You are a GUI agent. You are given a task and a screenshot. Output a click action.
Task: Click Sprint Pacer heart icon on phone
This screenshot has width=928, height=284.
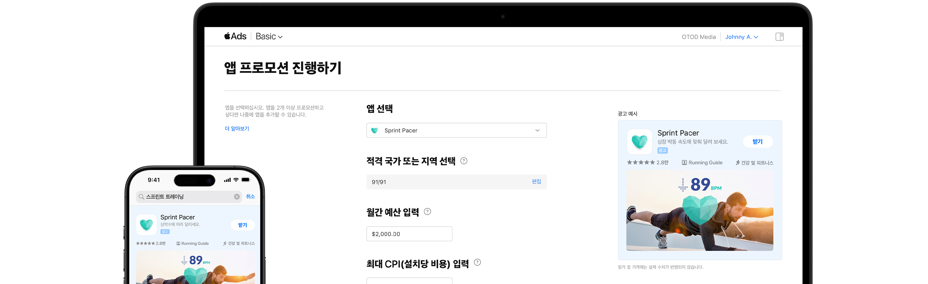pos(146,225)
